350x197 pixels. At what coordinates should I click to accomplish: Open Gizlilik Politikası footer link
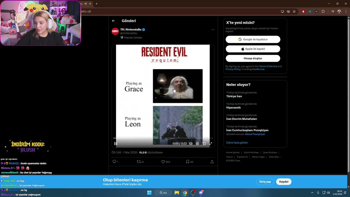tap(251, 152)
